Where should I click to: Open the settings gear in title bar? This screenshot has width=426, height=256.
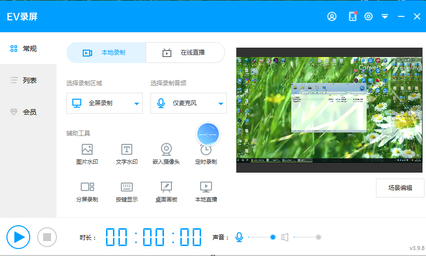pyautogui.click(x=369, y=16)
